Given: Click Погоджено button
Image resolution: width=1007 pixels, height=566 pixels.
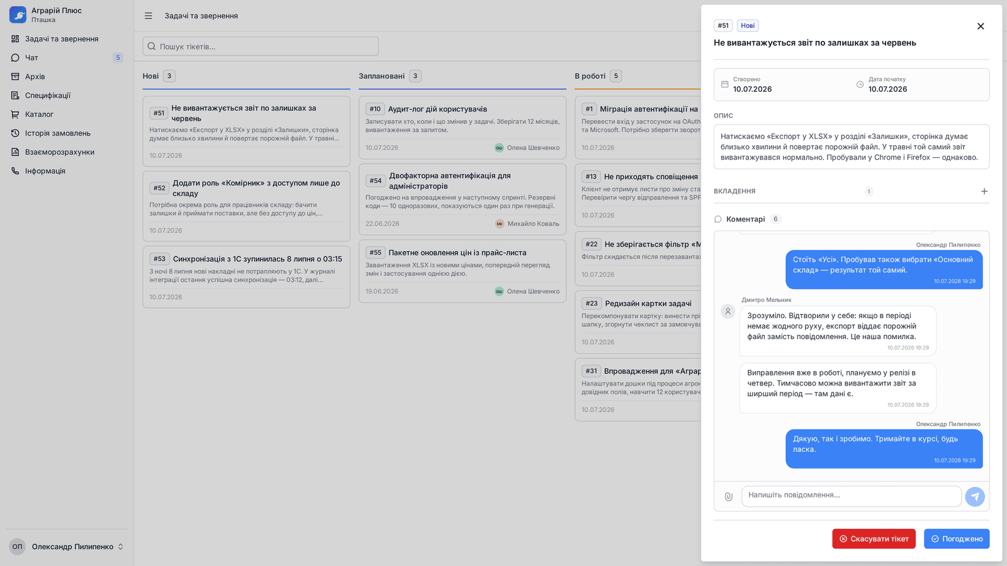Looking at the screenshot, I should [957, 539].
